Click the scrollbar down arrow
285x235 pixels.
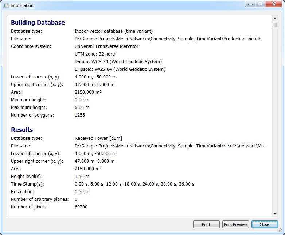pyautogui.click(x=274, y=214)
